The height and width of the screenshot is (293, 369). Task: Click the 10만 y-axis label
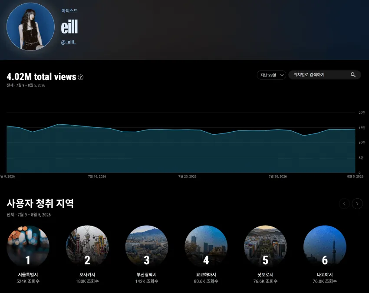pyautogui.click(x=362, y=143)
